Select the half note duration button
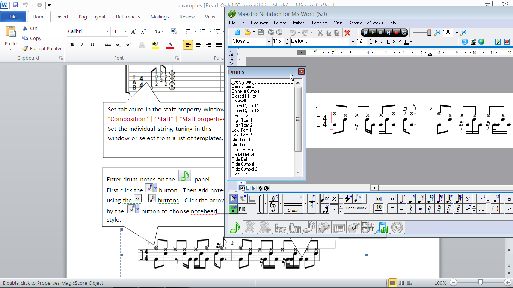 [x=402, y=198]
